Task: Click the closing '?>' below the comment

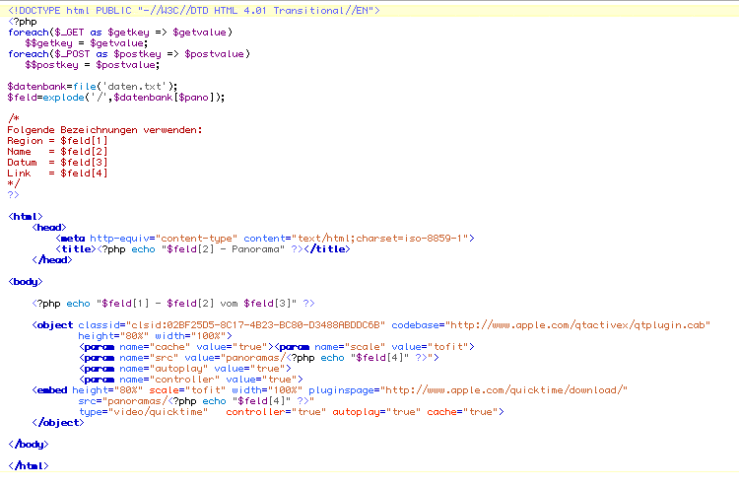Action: coord(13,195)
